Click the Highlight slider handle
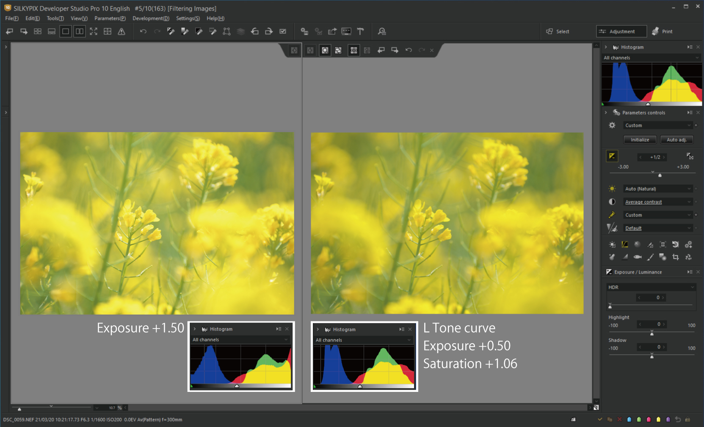This screenshot has width=704, height=427. [652, 334]
